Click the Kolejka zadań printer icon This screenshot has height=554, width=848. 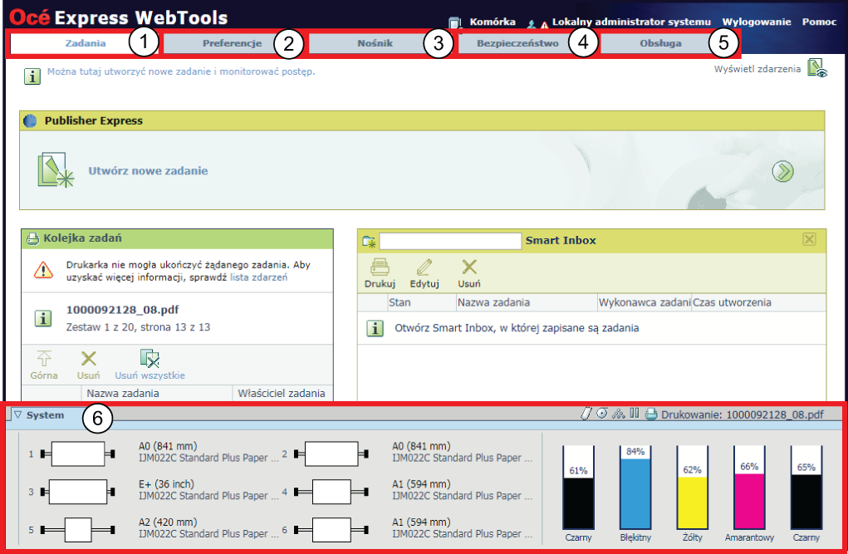33,238
